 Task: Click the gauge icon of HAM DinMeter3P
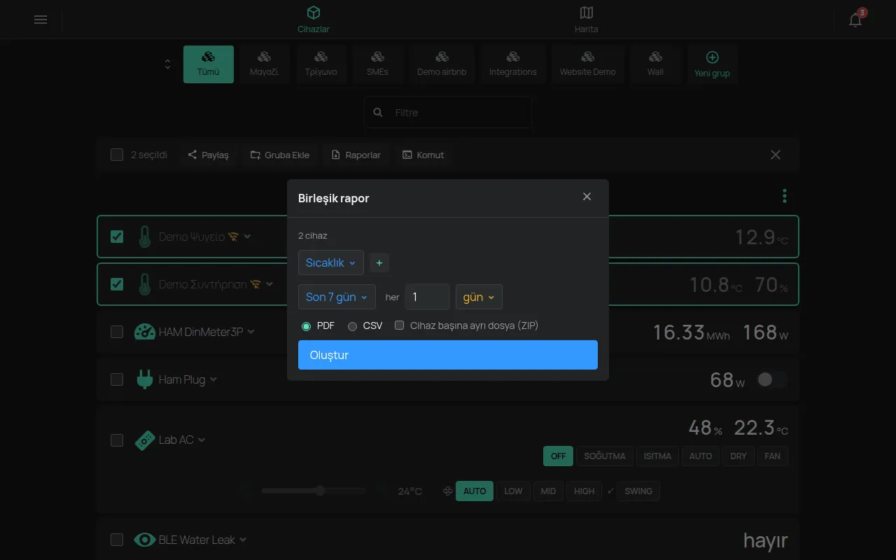[144, 332]
